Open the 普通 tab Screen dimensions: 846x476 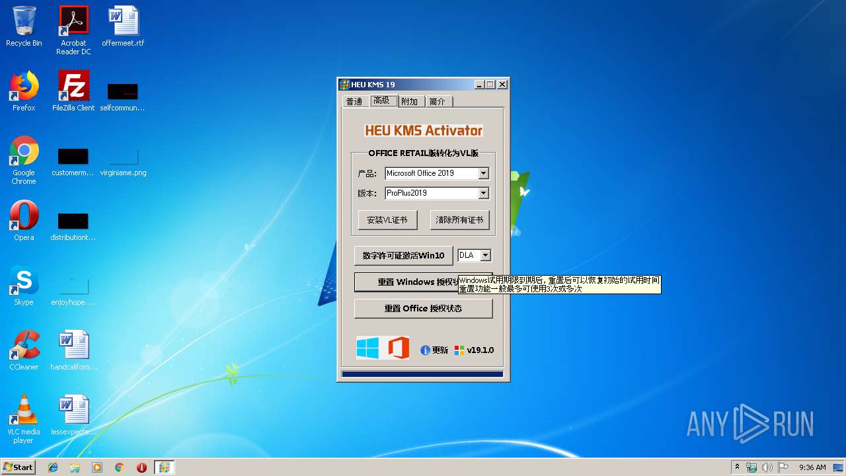[x=355, y=101]
